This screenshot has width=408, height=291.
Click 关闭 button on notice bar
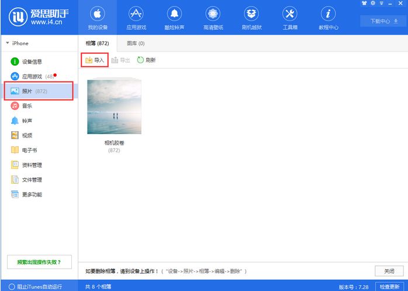389,271
